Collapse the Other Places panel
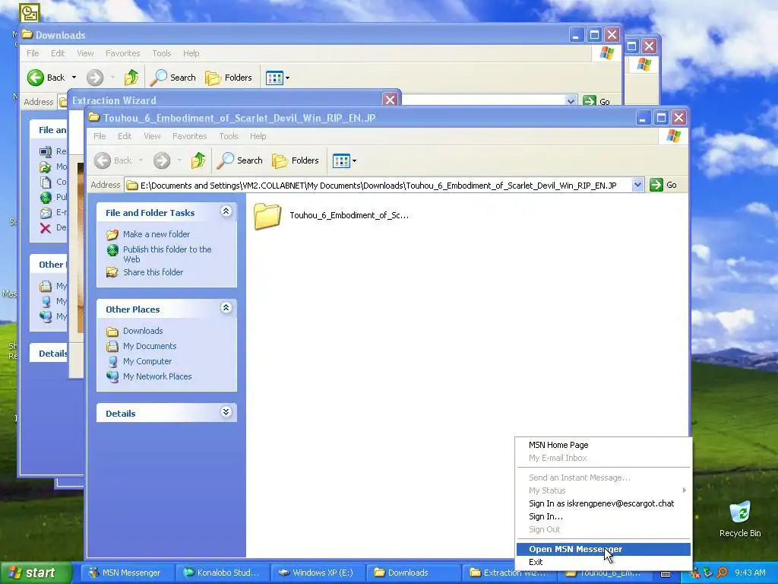778x584 pixels. 226,308
